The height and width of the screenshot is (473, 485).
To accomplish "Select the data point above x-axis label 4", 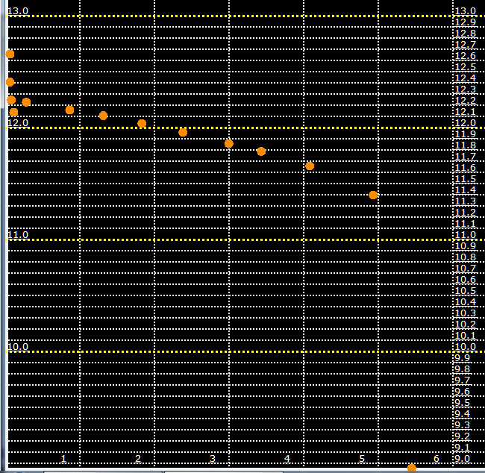I will click(310, 166).
